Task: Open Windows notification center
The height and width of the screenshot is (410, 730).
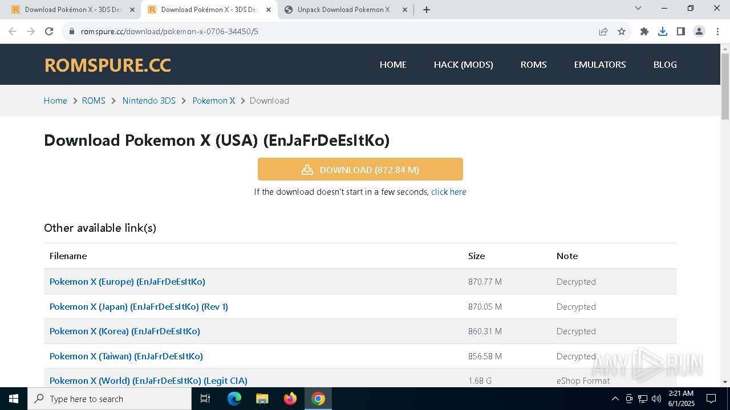Action: 711,399
